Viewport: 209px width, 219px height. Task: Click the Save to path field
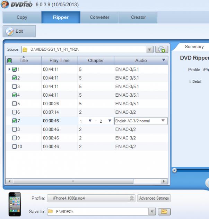(98, 212)
